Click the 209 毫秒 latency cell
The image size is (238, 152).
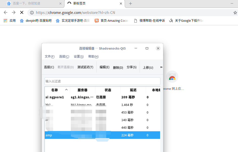click(x=128, y=97)
